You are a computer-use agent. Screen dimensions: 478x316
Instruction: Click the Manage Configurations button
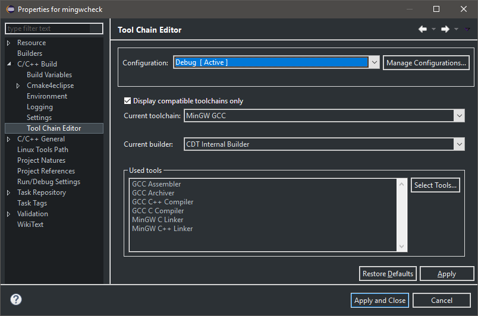[x=426, y=63]
